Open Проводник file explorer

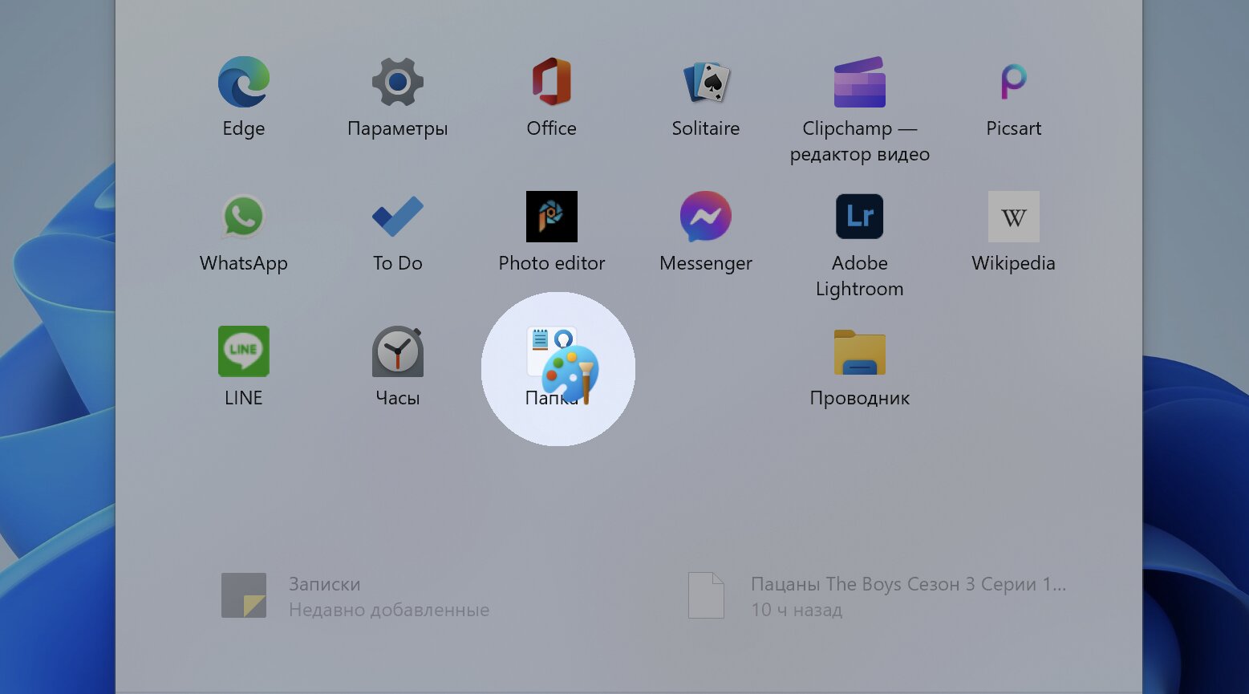pos(860,351)
